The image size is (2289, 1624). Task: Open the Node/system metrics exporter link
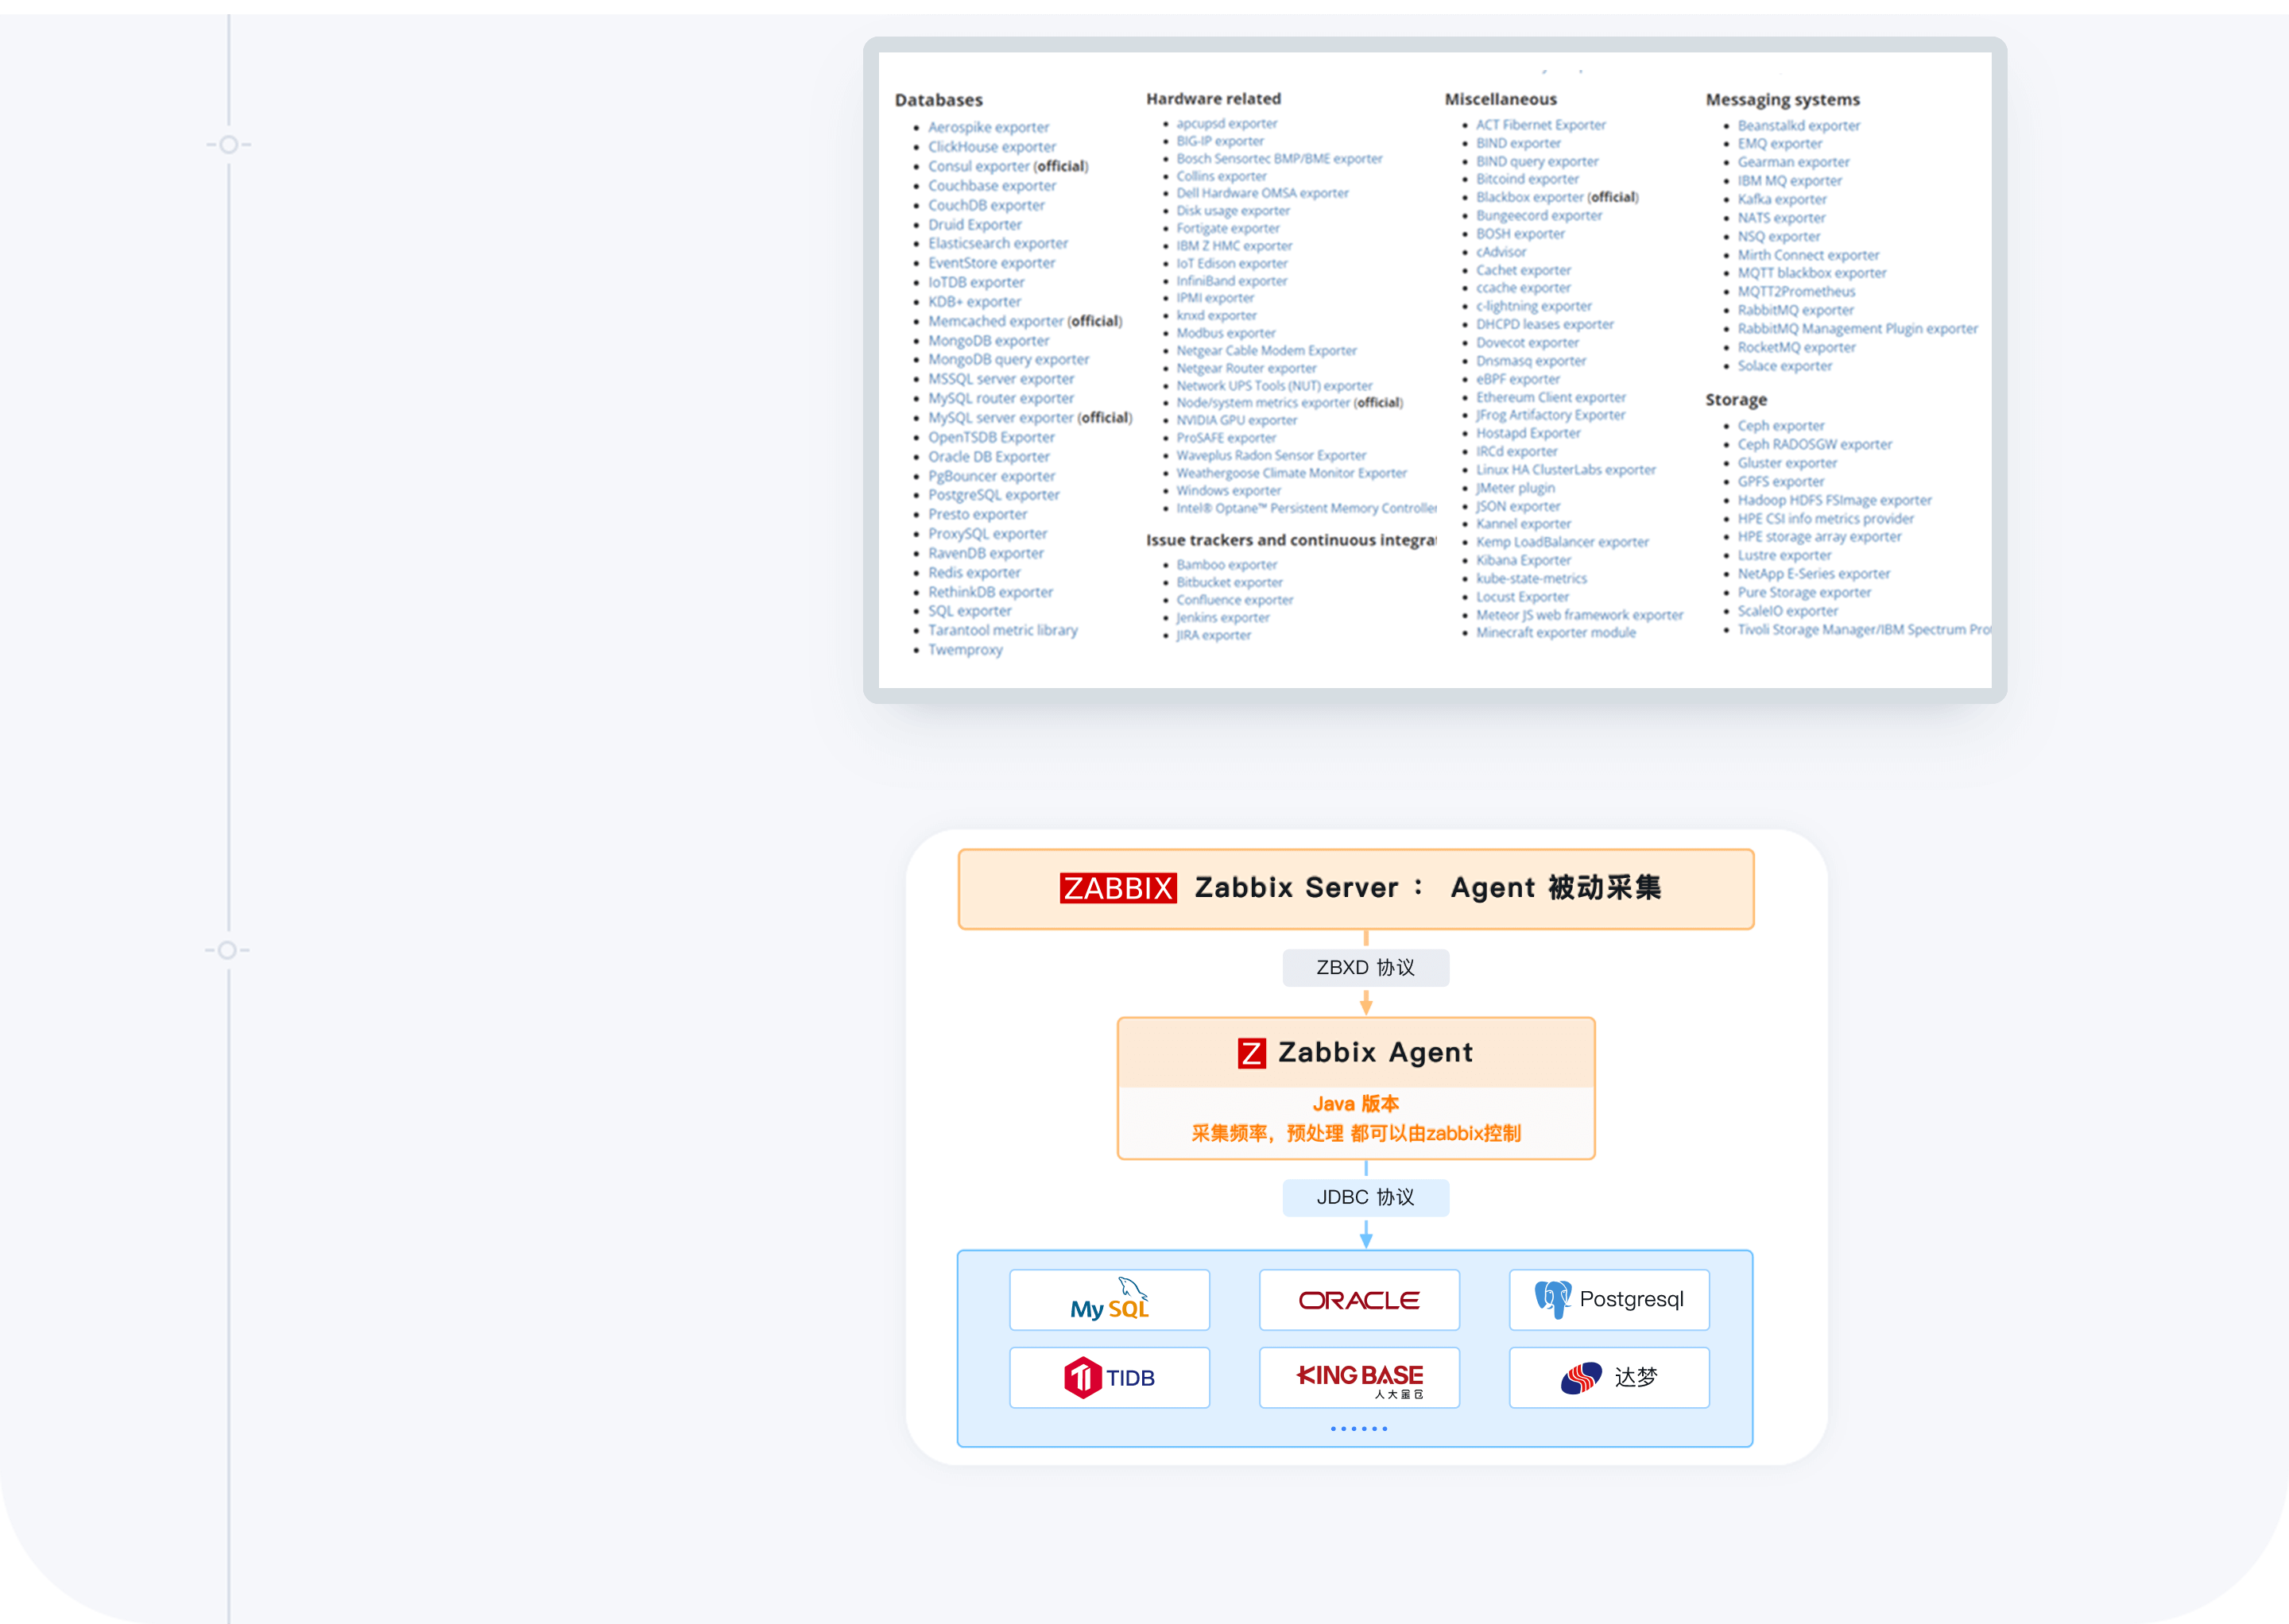1263,403
